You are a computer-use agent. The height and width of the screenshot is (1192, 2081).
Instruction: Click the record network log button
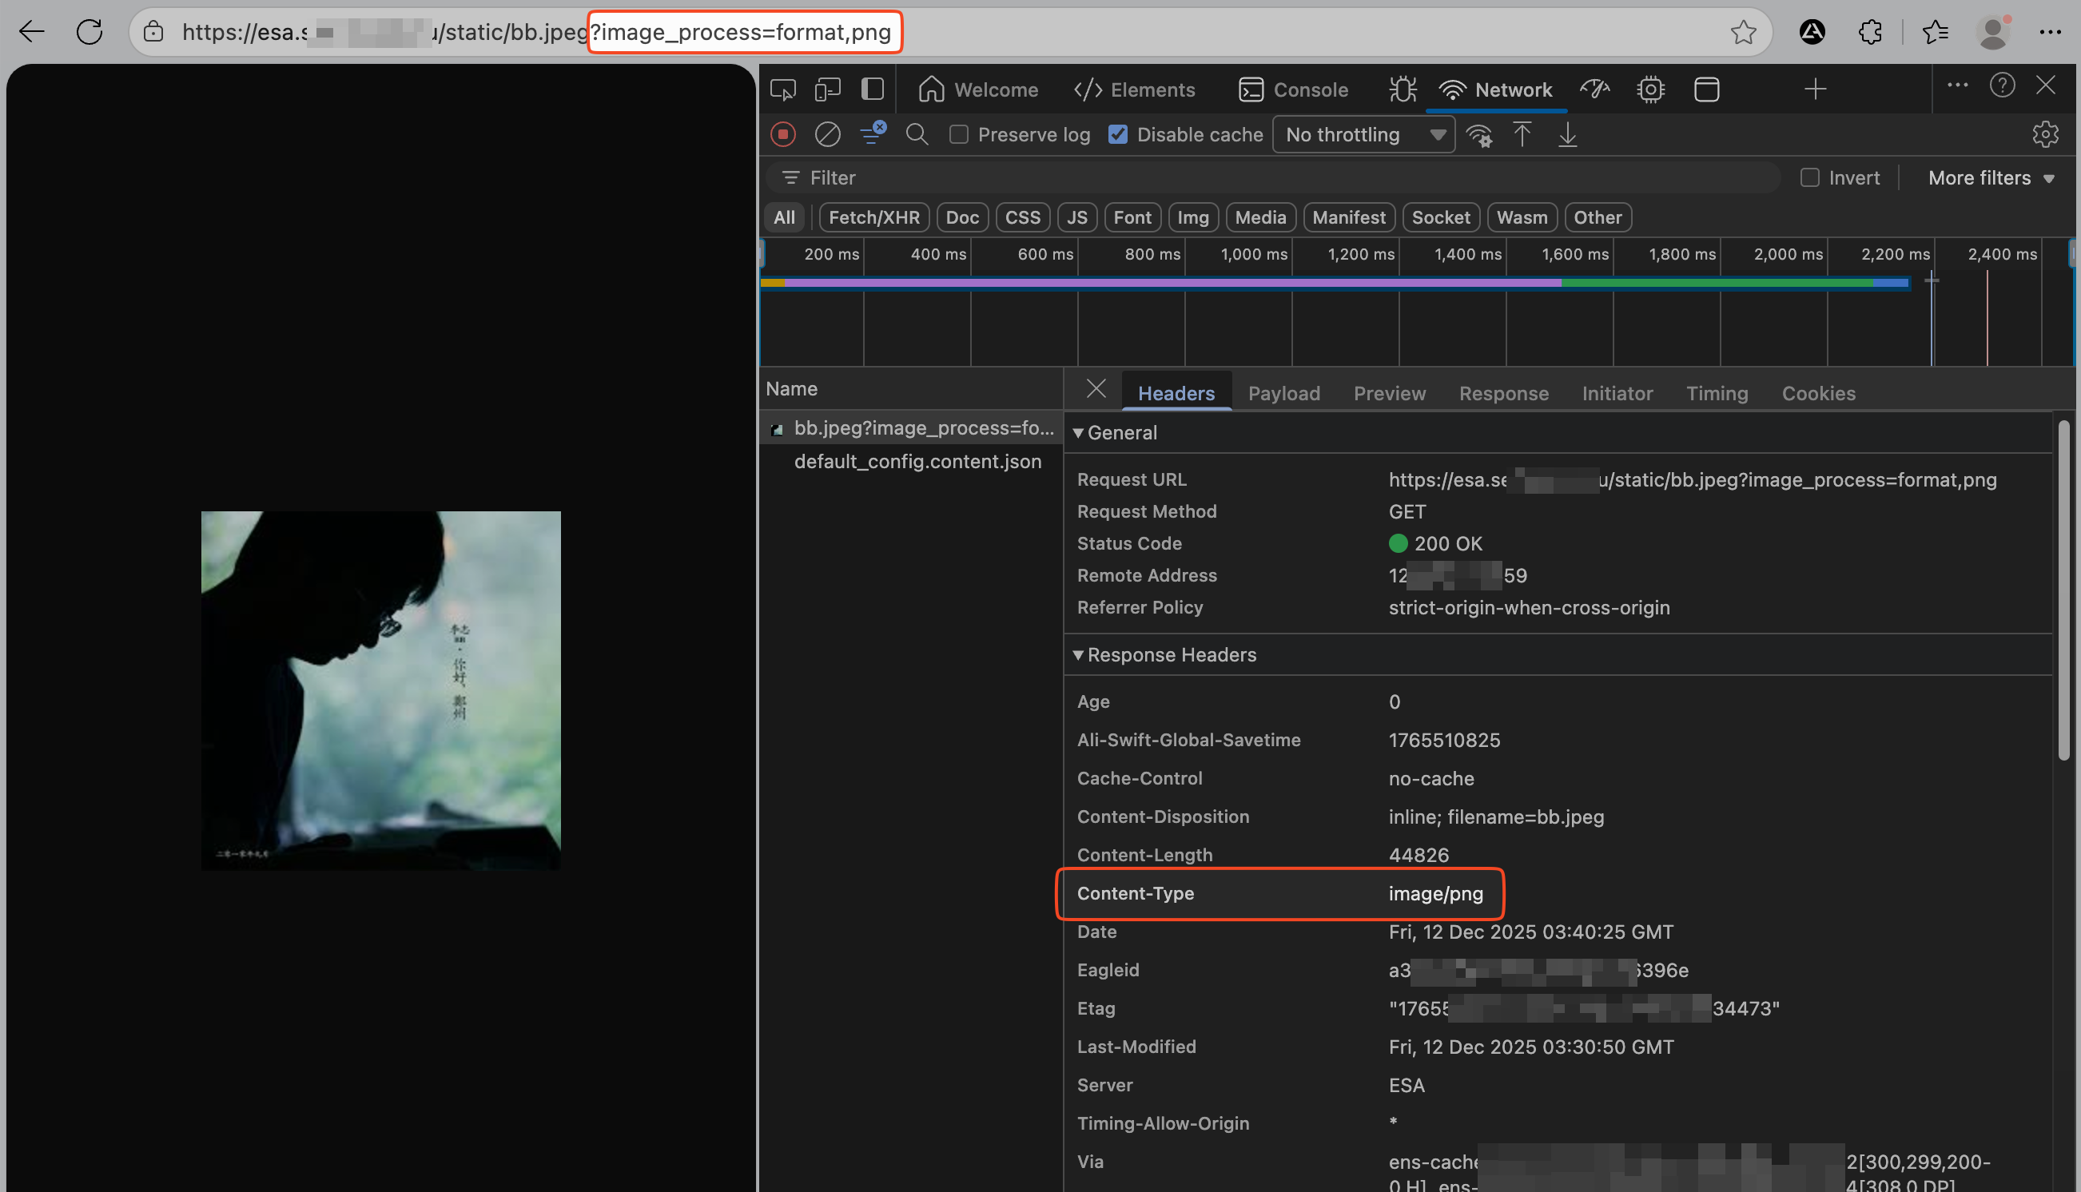click(x=782, y=134)
